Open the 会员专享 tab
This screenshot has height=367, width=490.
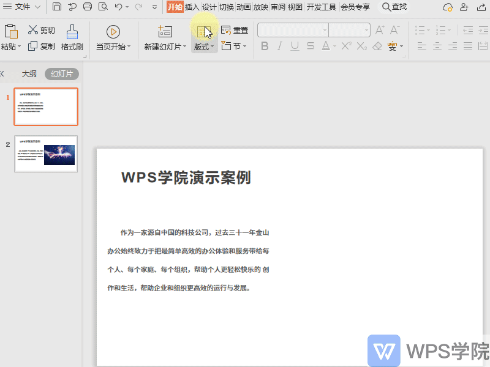(355, 7)
